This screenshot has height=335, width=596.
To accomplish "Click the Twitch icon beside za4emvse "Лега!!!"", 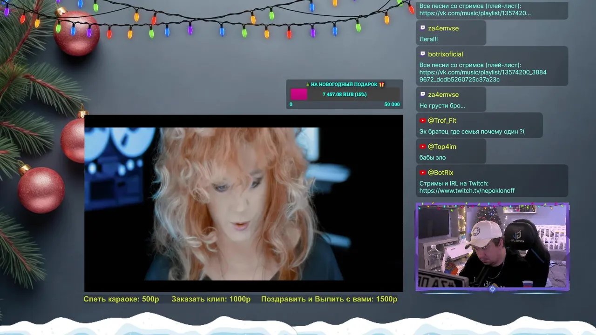I will [423, 28].
